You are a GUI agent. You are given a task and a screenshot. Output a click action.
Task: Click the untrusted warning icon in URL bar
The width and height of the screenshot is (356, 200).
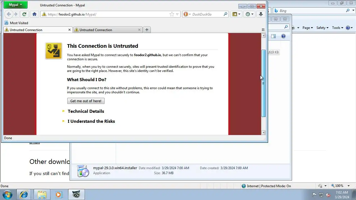pos(44,14)
